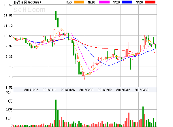The height and width of the screenshot is (127, 173).
Task: Click the MA5 legend label
Action: 69,2
